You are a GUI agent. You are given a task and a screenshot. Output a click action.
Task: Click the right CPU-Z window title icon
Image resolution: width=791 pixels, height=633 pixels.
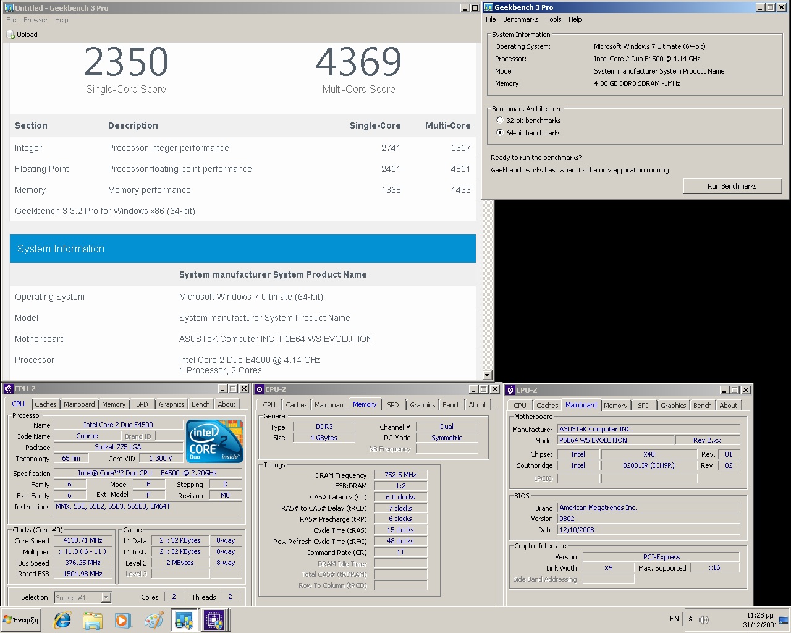point(510,390)
